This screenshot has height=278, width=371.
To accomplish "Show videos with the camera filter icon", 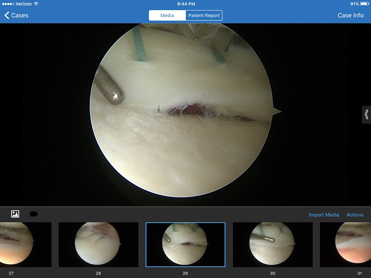I will coord(34,214).
